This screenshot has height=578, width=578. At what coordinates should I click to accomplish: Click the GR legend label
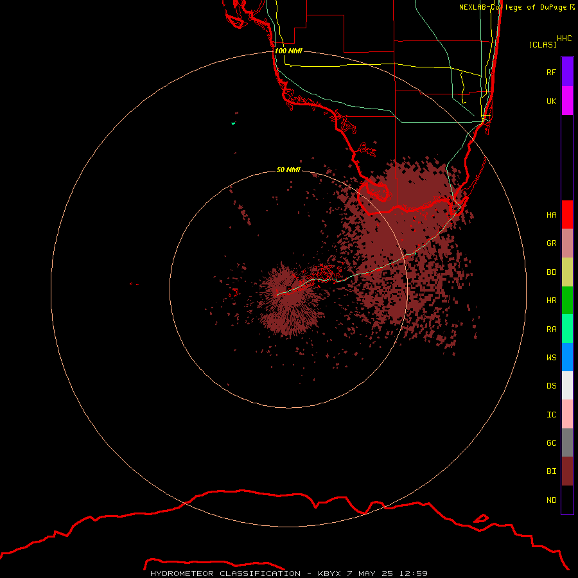(x=551, y=243)
